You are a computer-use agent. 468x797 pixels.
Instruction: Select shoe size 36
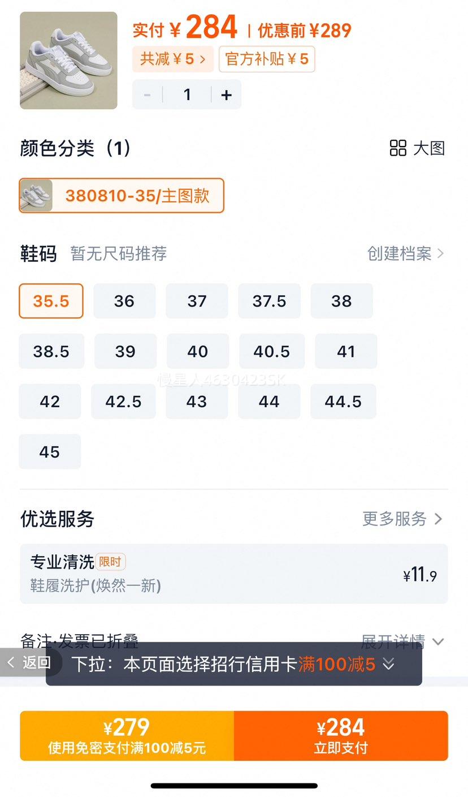(x=124, y=301)
